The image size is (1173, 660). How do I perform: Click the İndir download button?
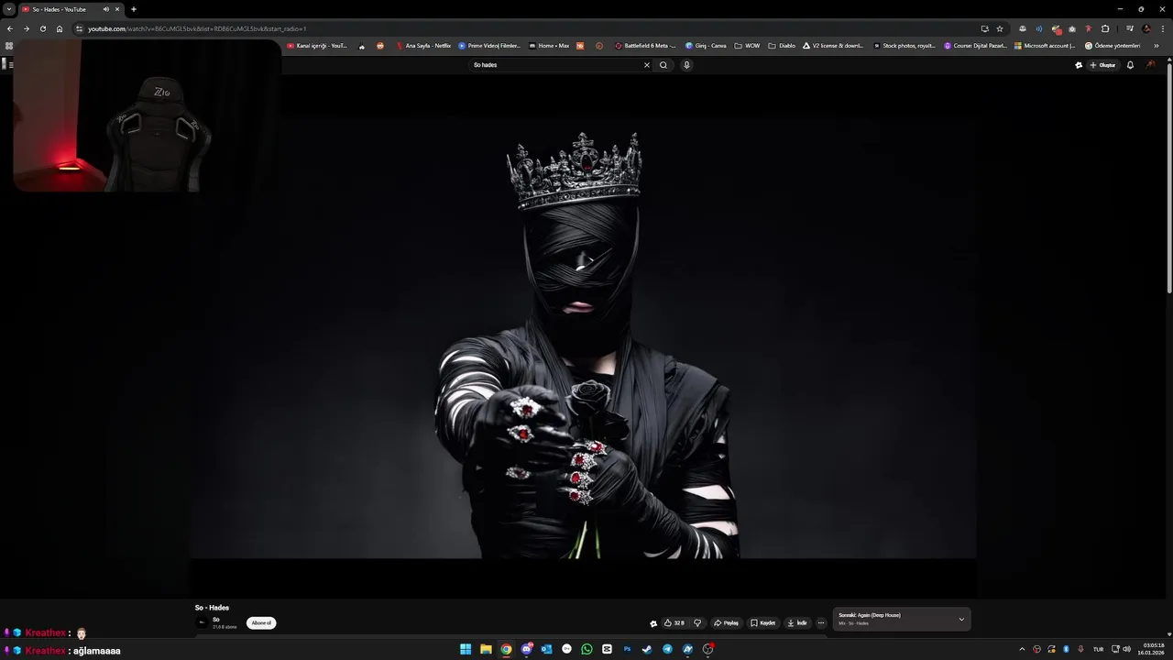click(x=797, y=623)
